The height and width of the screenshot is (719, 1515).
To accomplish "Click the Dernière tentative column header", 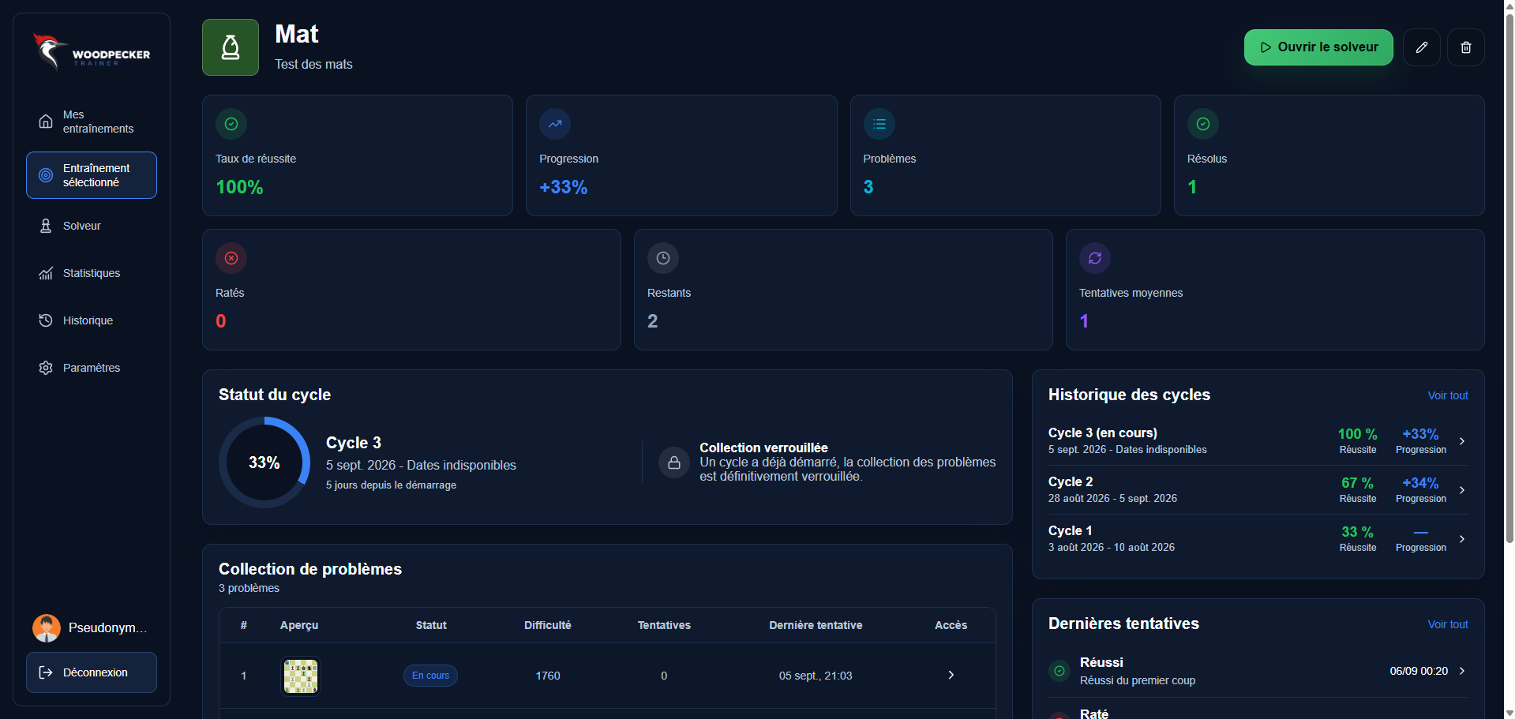I will point(816,625).
